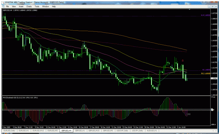Viewport: 219px width, 134px height.
Task: Open the View menu
Action: pyautogui.click(x=14, y=6)
